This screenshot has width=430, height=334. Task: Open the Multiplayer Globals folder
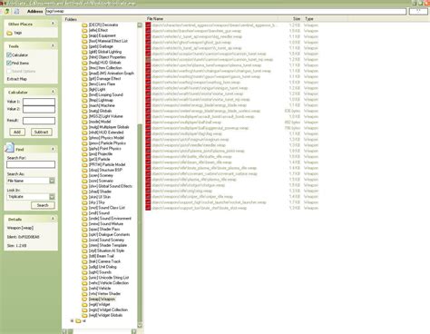(105, 127)
